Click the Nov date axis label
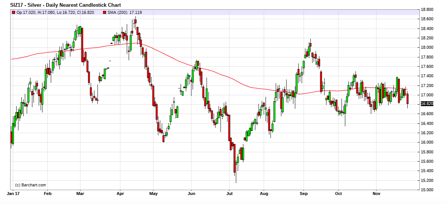Viewport: 448px width, 204px height. [x=376, y=194]
